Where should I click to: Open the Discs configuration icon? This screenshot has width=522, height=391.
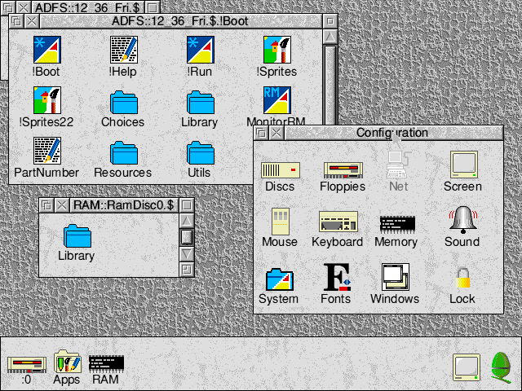pyautogui.click(x=280, y=169)
